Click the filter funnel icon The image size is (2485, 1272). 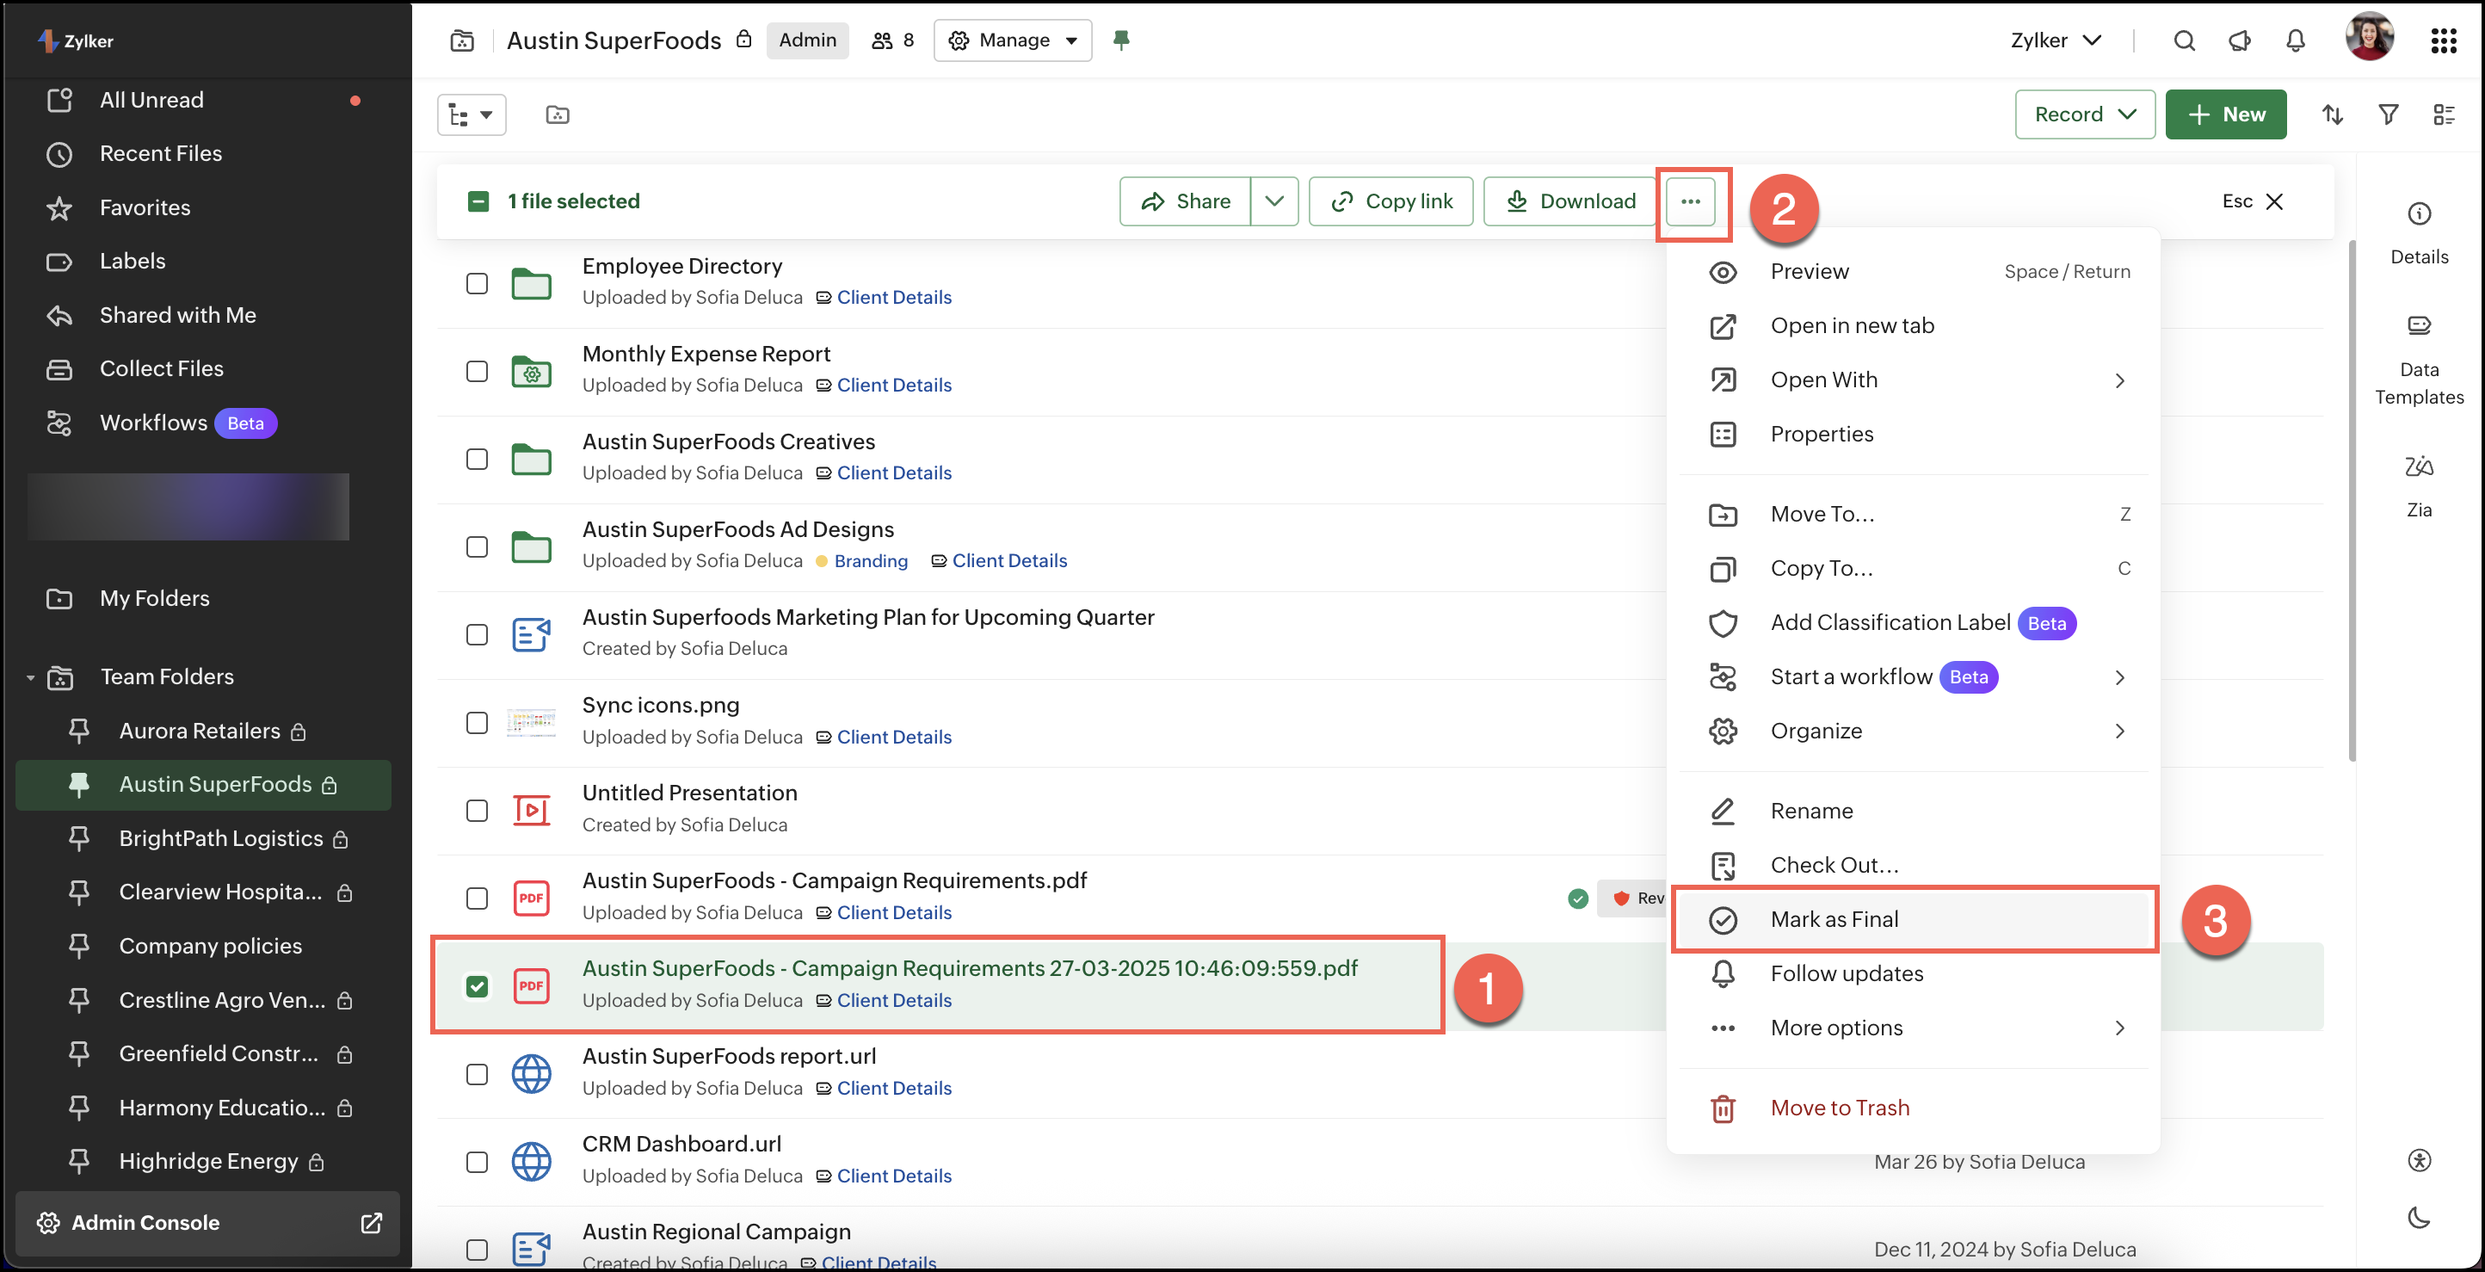click(2388, 114)
